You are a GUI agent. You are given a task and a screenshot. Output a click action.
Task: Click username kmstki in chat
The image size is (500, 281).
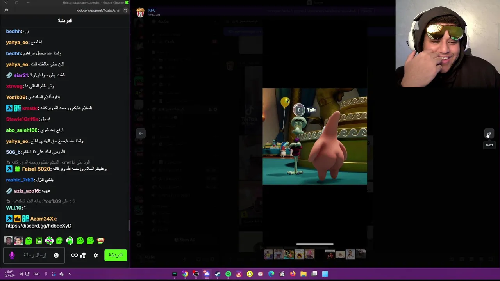30,108
